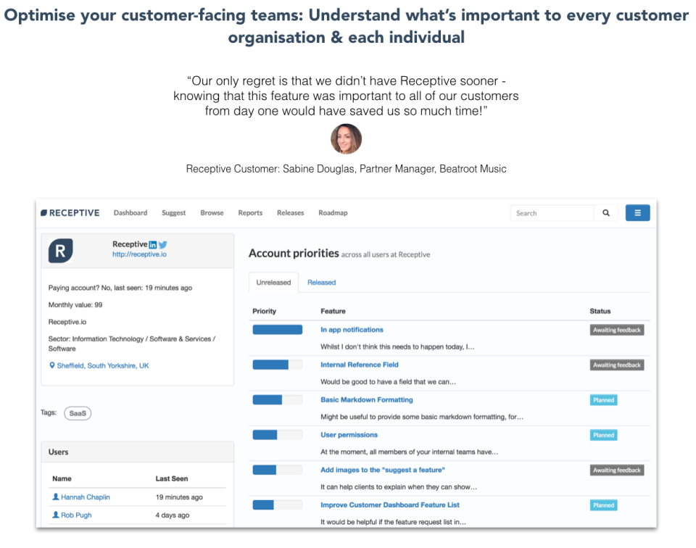Viewport: 696px width, 548px height.
Task: Click Planned badge for Basic Markdown Formatting
Action: [604, 400]
